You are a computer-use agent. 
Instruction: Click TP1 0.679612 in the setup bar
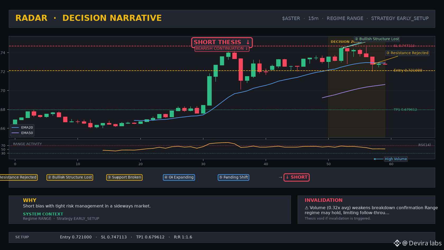pyautogui.click(x=150, y=237)
